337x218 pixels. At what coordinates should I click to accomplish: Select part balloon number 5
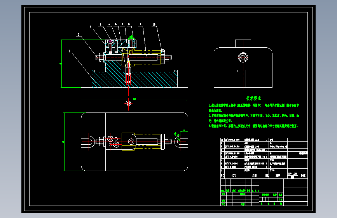[x=109, y=24]
